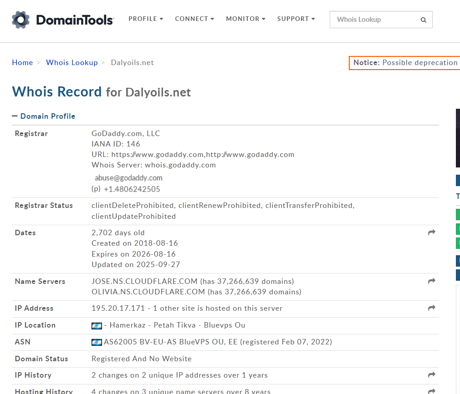This screenshot has width=460, height=394.
Task: Click the flag icon beside AS62005
Action: [x=97, y=342]
